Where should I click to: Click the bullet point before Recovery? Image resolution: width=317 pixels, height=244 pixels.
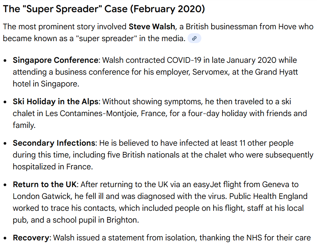point(5,238)
